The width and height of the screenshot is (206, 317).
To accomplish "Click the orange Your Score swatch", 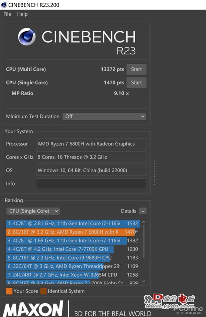I will point(9,291).
